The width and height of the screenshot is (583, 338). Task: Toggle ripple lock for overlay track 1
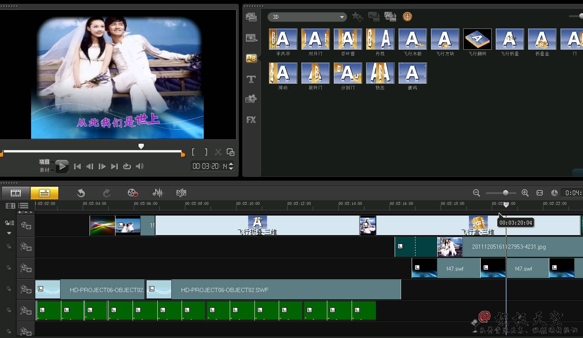(9, 246)
